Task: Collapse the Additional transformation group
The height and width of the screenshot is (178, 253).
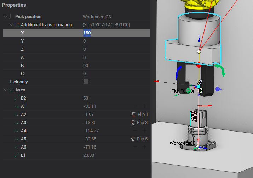Action: (11, 25)
